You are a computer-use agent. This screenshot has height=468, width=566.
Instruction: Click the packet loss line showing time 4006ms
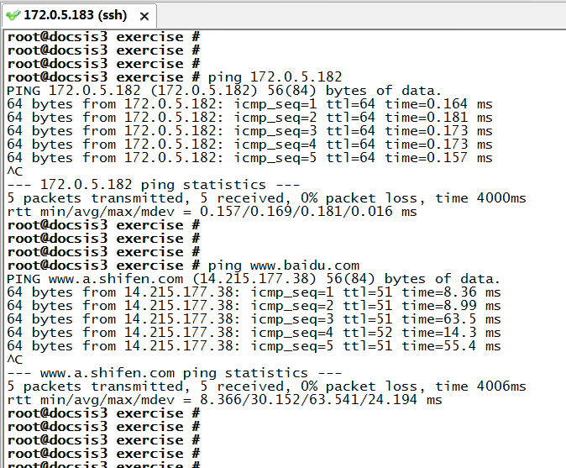266,386
